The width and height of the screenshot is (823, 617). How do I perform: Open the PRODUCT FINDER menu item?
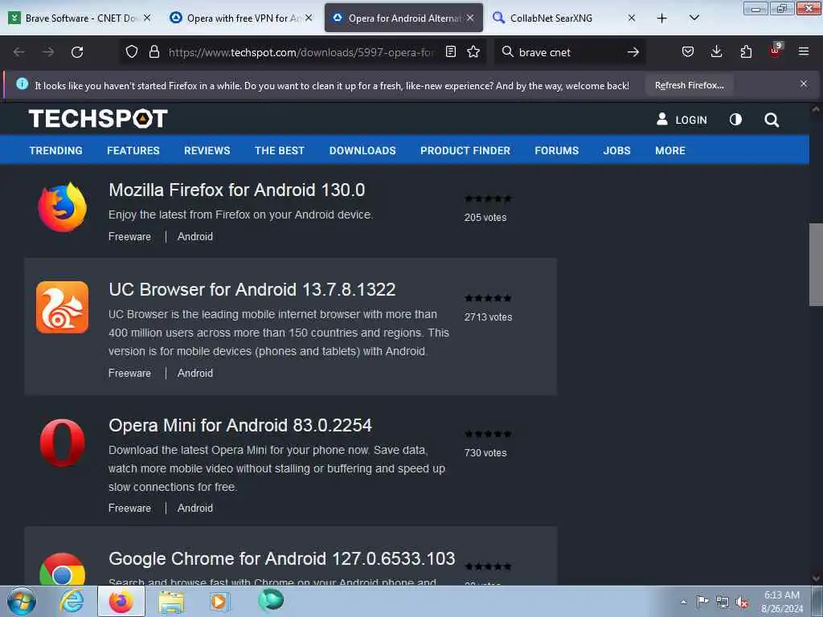(x=465, y=150)
